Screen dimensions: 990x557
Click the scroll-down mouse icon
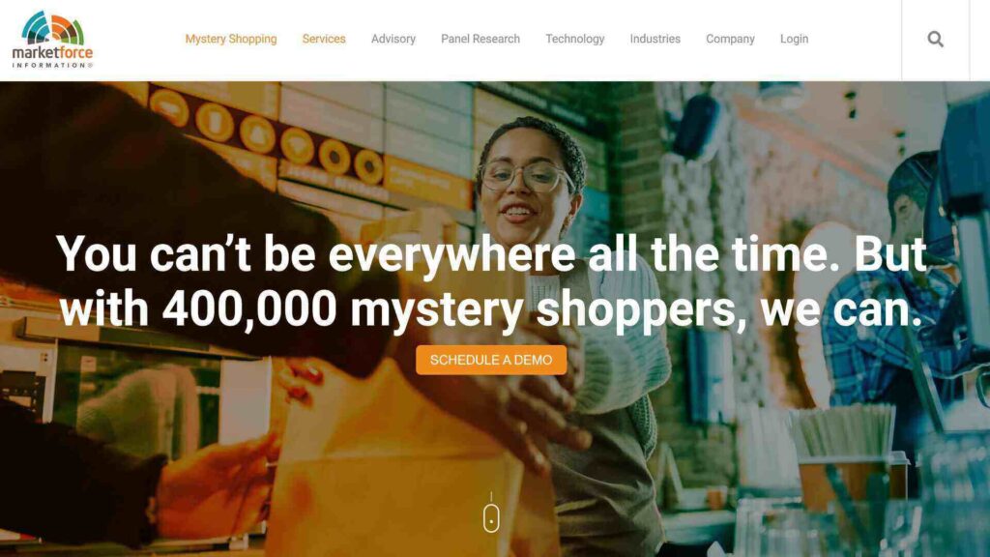point(491,518)
